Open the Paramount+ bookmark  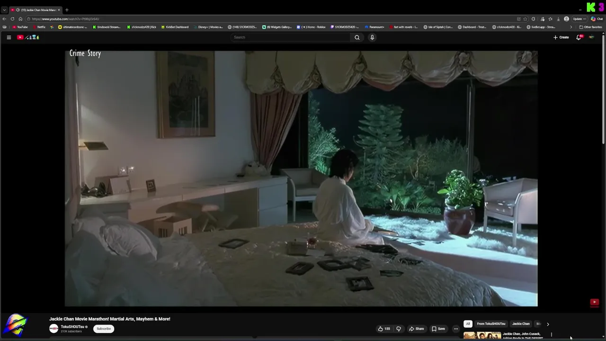(x=374, y=27)
